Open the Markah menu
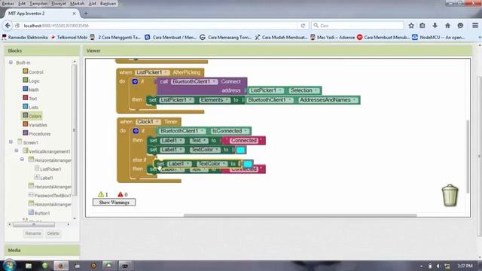482x271 pixels. point(77,4)
